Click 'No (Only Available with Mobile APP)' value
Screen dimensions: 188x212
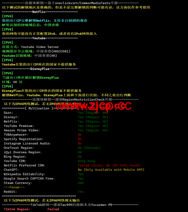click(x=111, y=170)
